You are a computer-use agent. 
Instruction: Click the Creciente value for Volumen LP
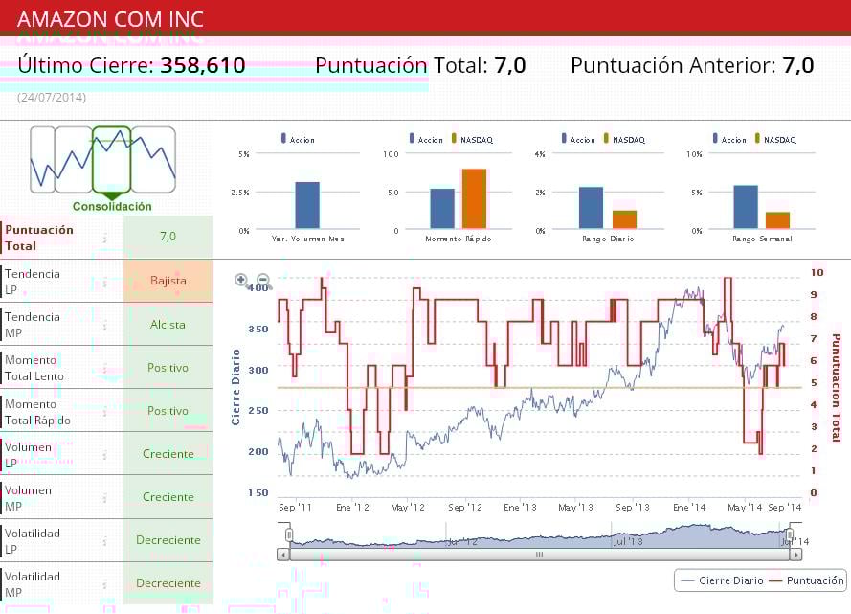(168, 454)
